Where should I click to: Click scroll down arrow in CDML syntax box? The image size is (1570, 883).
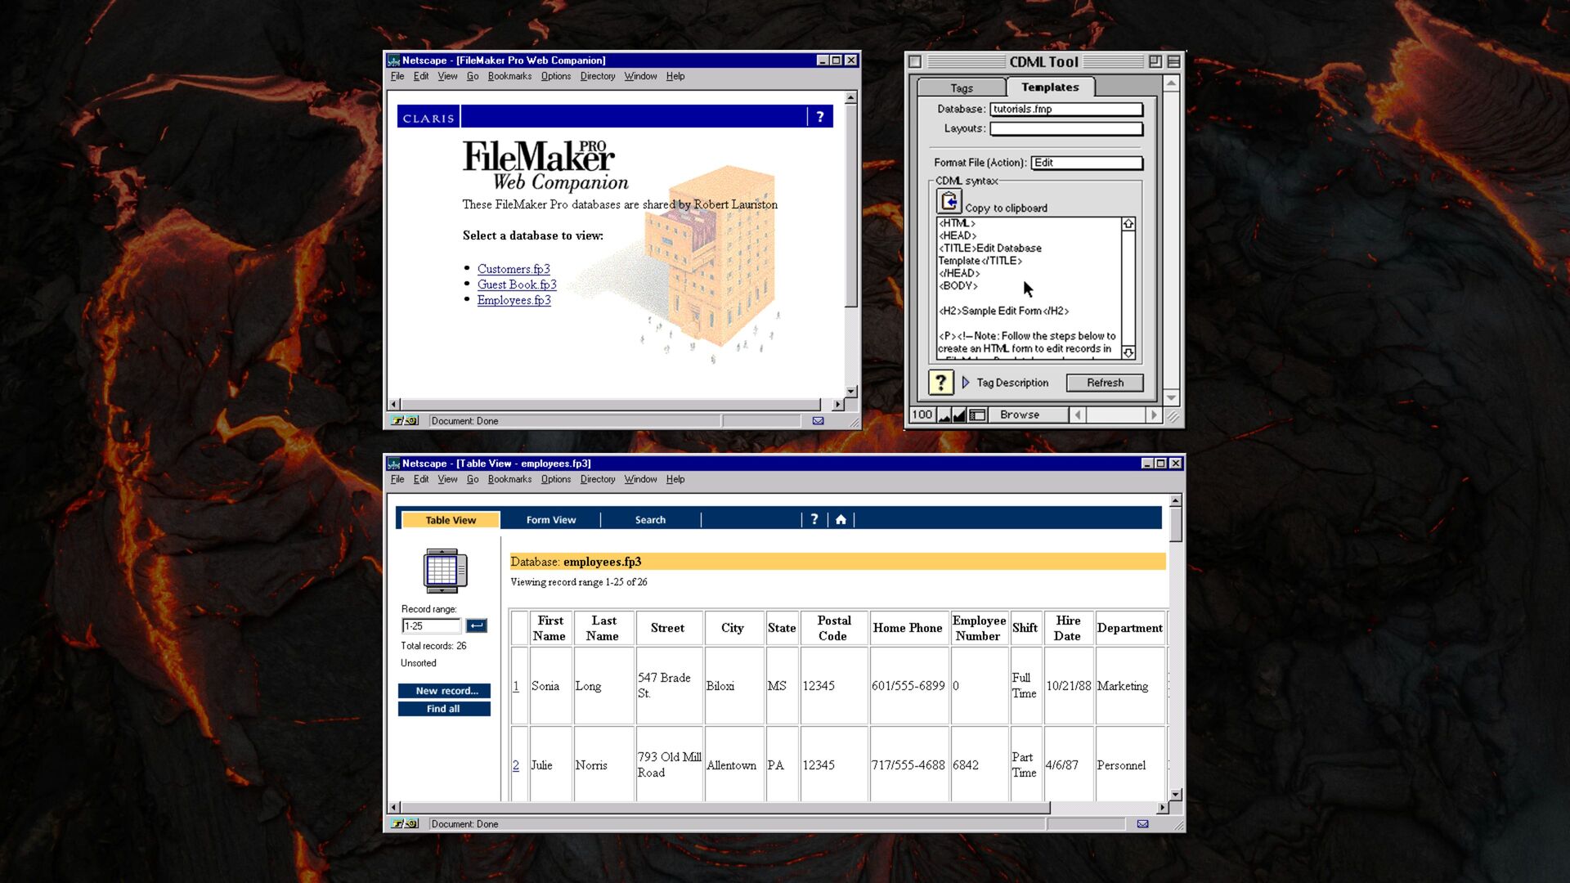click(1128, 352)
